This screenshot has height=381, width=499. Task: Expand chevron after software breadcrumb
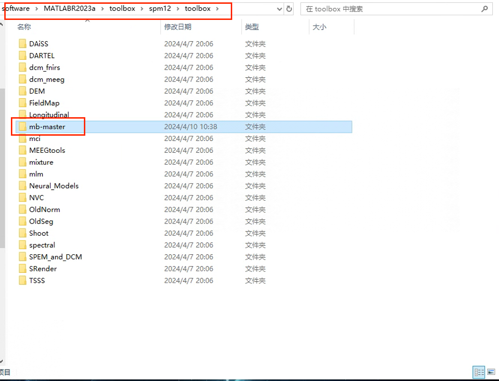point(36,9)
